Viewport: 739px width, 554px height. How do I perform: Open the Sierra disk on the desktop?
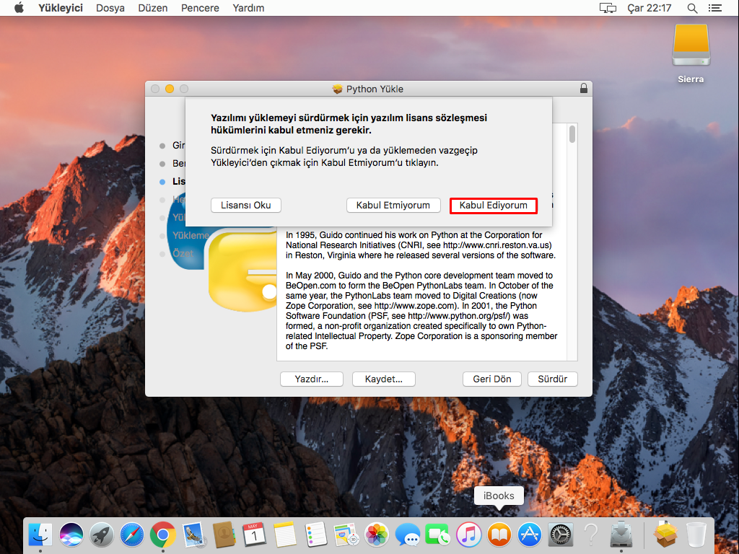tap(690, 45)
